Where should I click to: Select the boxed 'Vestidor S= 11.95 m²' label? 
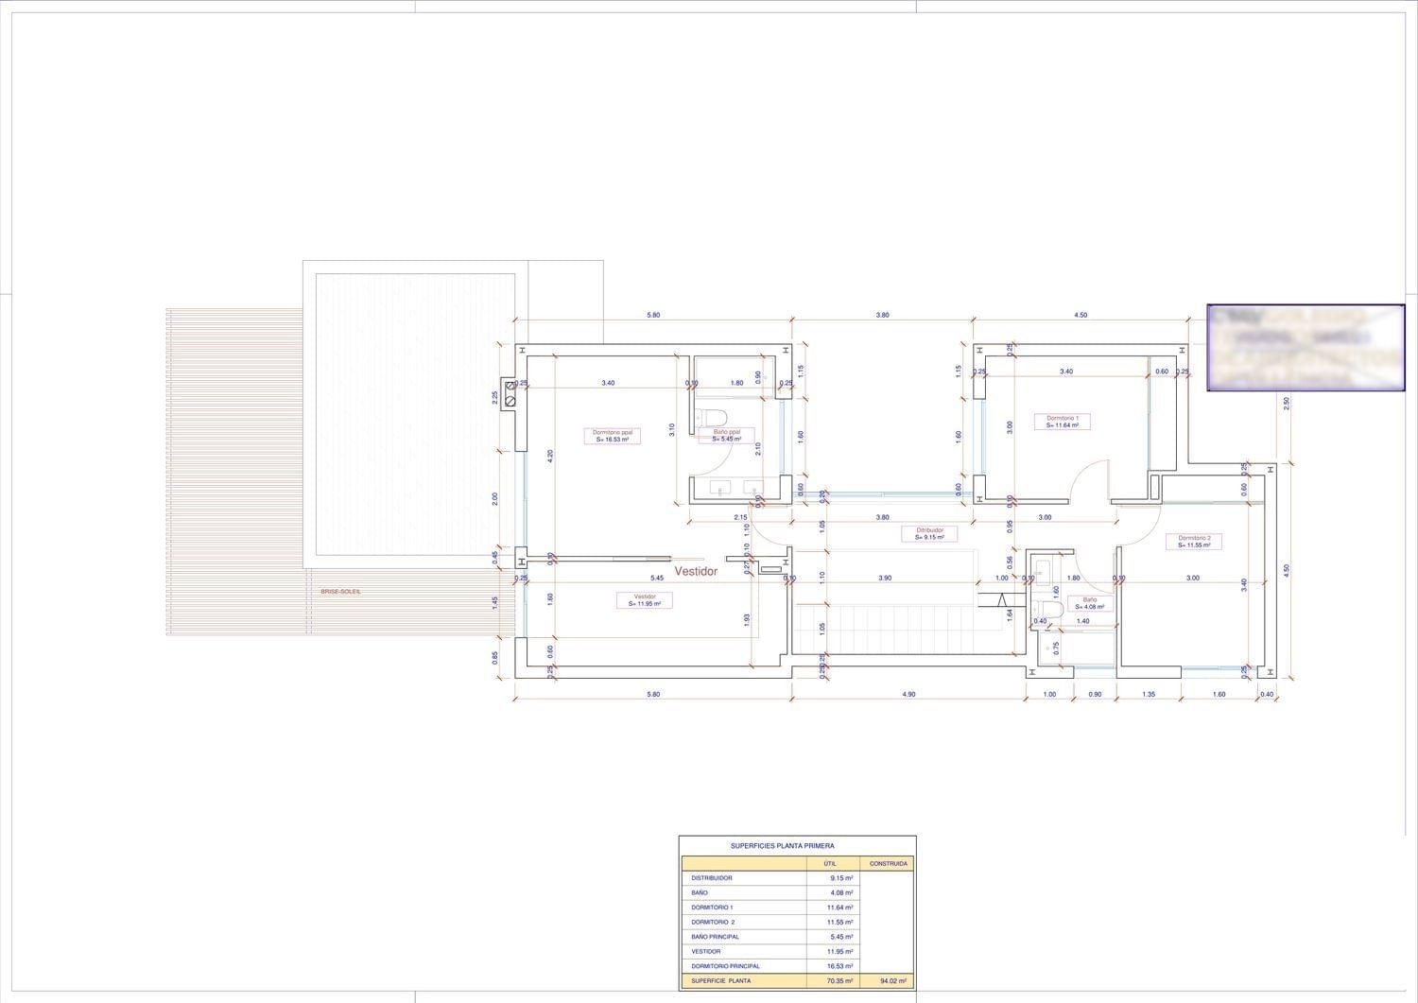tap(645, 600)
